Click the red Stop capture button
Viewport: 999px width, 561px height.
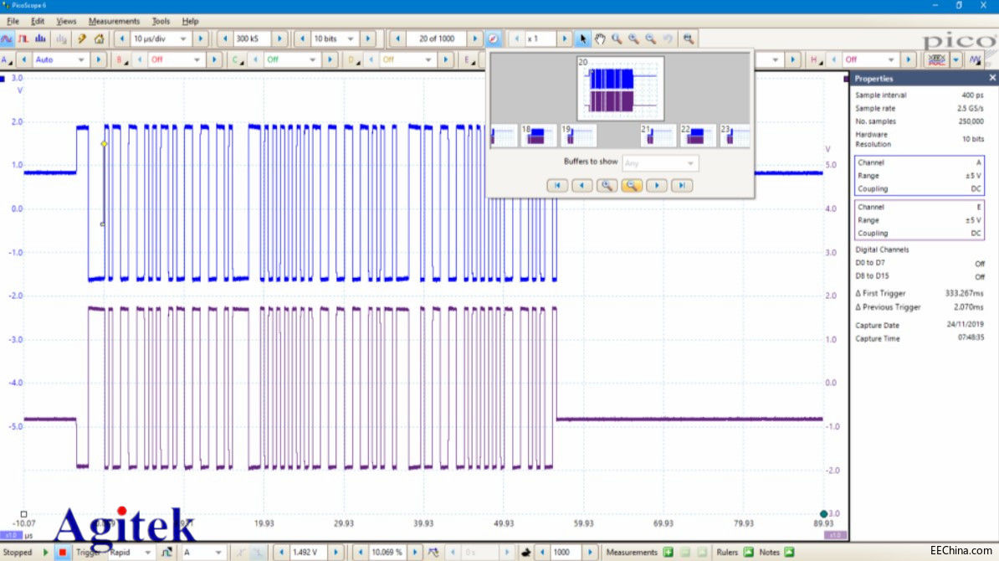click(x=62, y=552)
